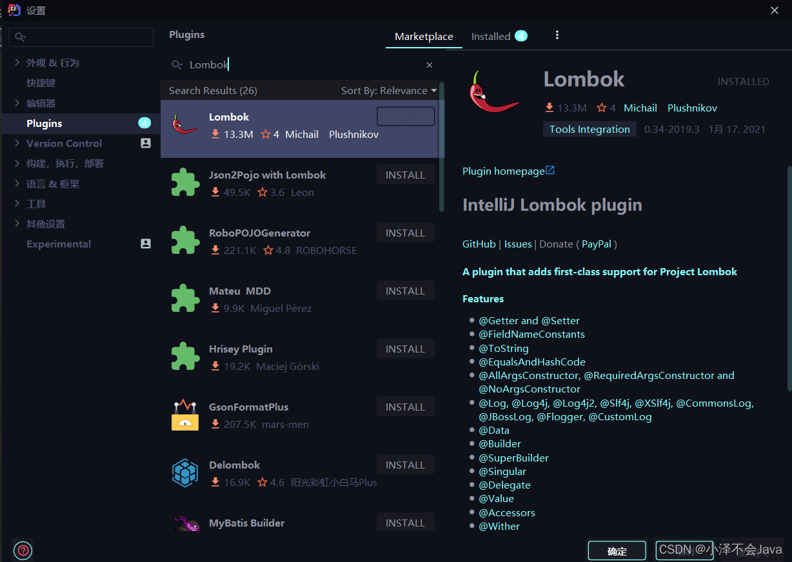Switch to the Installed tab
Screen dimensions: 792x562
(491, 37)
